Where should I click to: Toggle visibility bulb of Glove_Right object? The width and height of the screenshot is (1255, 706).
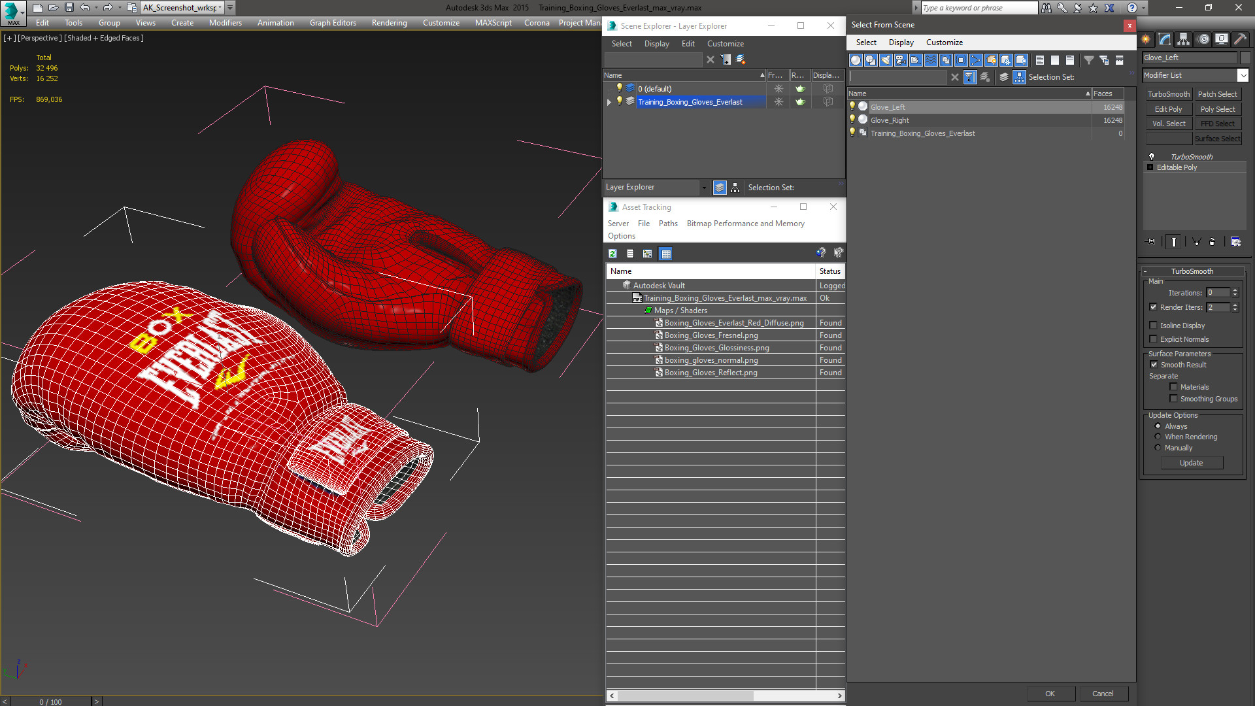tap(852, 120)
